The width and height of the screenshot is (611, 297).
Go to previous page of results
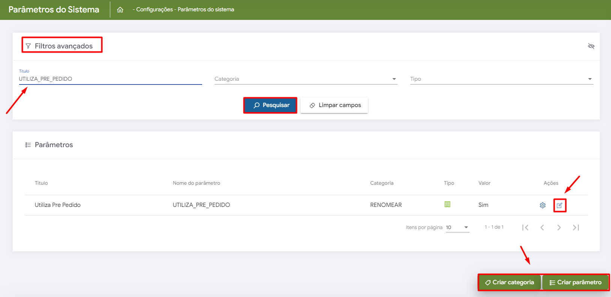click(542, 228)
